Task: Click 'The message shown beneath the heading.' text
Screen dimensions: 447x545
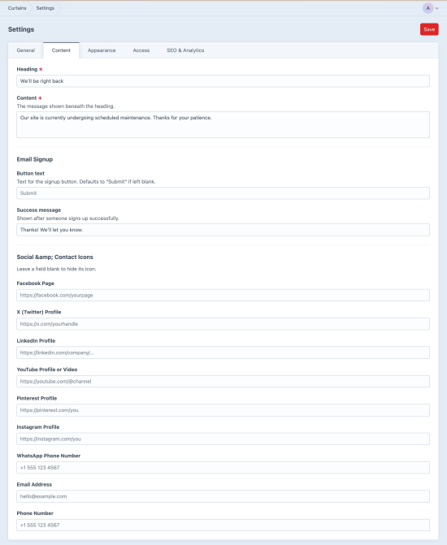Action: [65, 106]
